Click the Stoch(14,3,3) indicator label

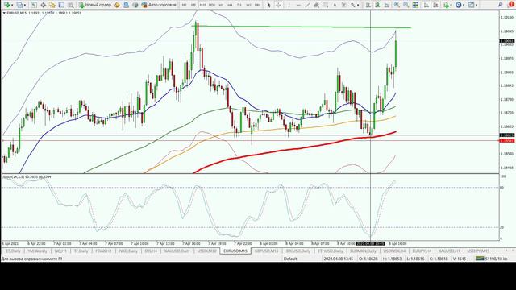(x=27, y=177)
